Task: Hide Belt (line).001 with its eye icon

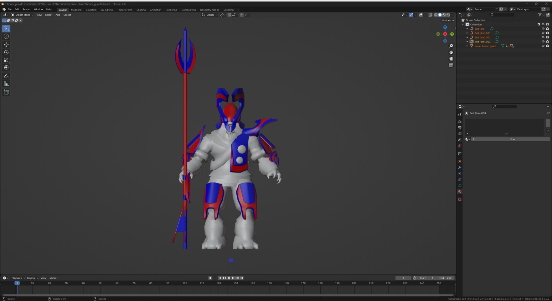Action: [x=543, y=33]
